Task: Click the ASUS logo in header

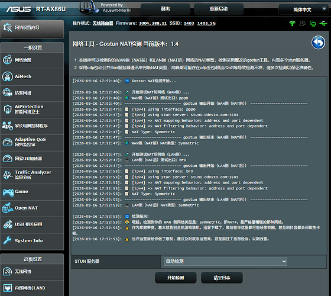Action: pos(18,9)
